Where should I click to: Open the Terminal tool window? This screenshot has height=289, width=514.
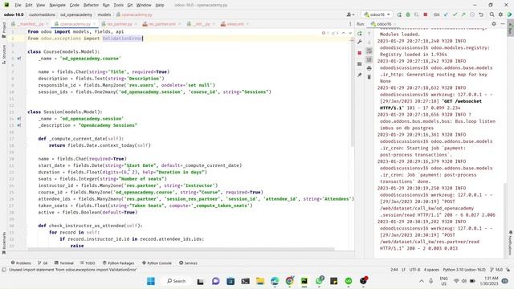pos(64,263)
